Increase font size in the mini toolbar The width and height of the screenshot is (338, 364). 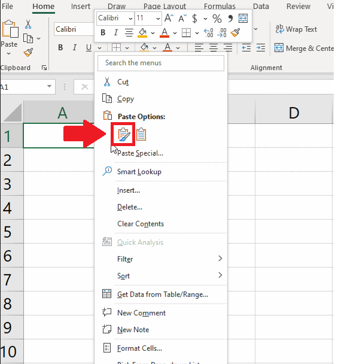[169, 18]
